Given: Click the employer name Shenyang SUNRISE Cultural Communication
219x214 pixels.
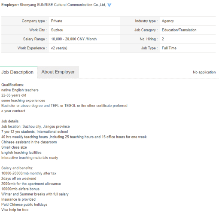Looking at the screenshot, I should (63, 5).
